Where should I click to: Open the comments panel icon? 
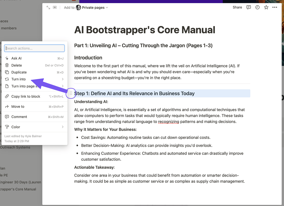pos(248,7)
